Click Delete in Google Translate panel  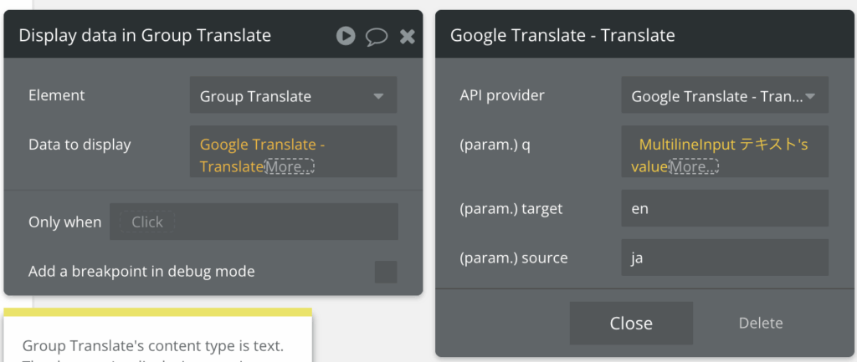click(x=761, y=323)
